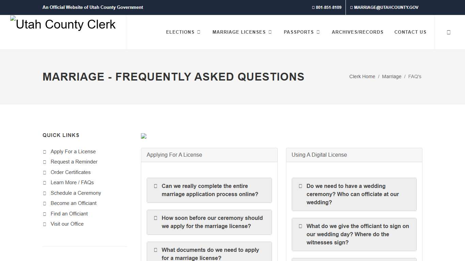Click the question icon on the online application FAQ
The height and width of the screenshot is (261, 465).
tap(156, 186)
